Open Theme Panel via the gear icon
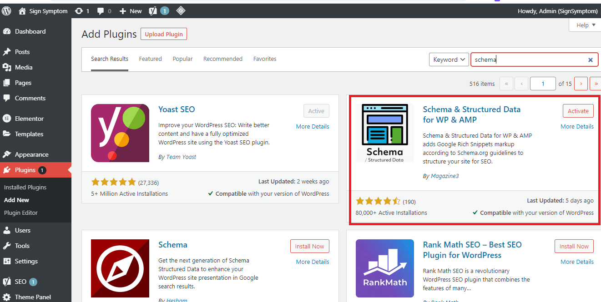This screenshot has height=302, width=601. coord(7,297)
